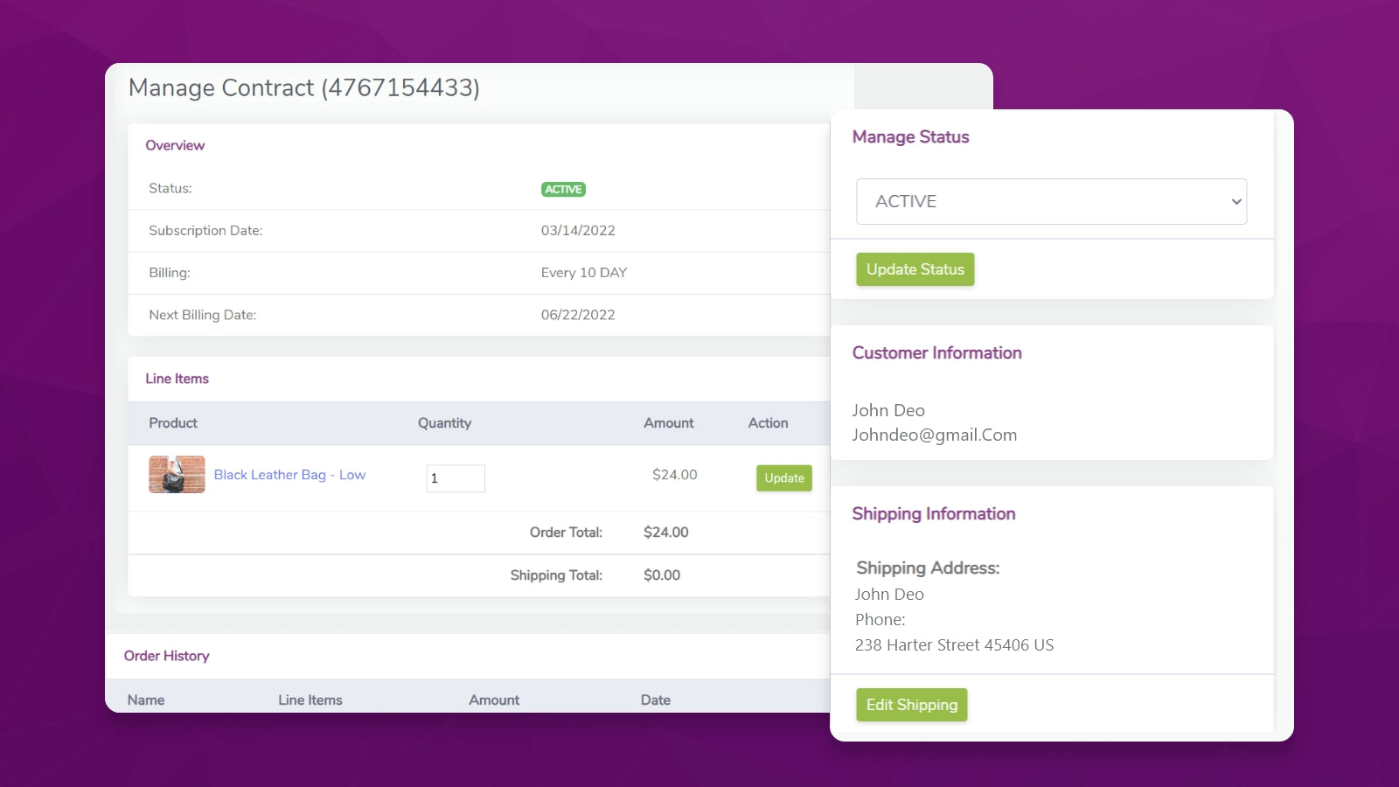Click the customer email Johndeo@gmail.Com
Viewport: 1399px width, 787px height.
[x=935, y=435]
